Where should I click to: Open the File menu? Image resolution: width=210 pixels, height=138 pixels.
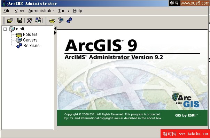click(7, 11)
